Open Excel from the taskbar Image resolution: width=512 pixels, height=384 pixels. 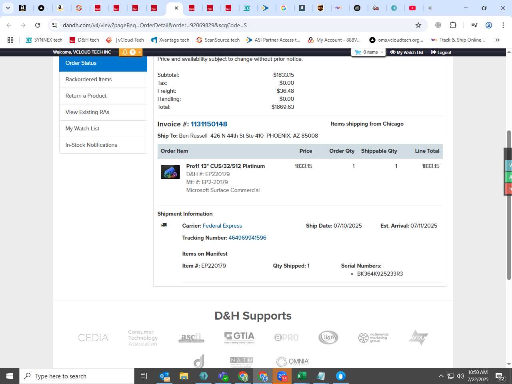tap(302, 376)
